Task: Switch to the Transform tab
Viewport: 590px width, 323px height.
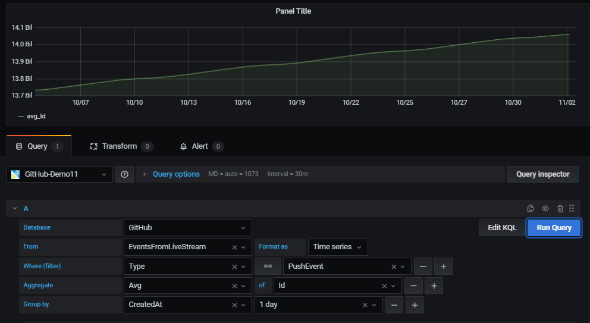Action: point(121,146)
